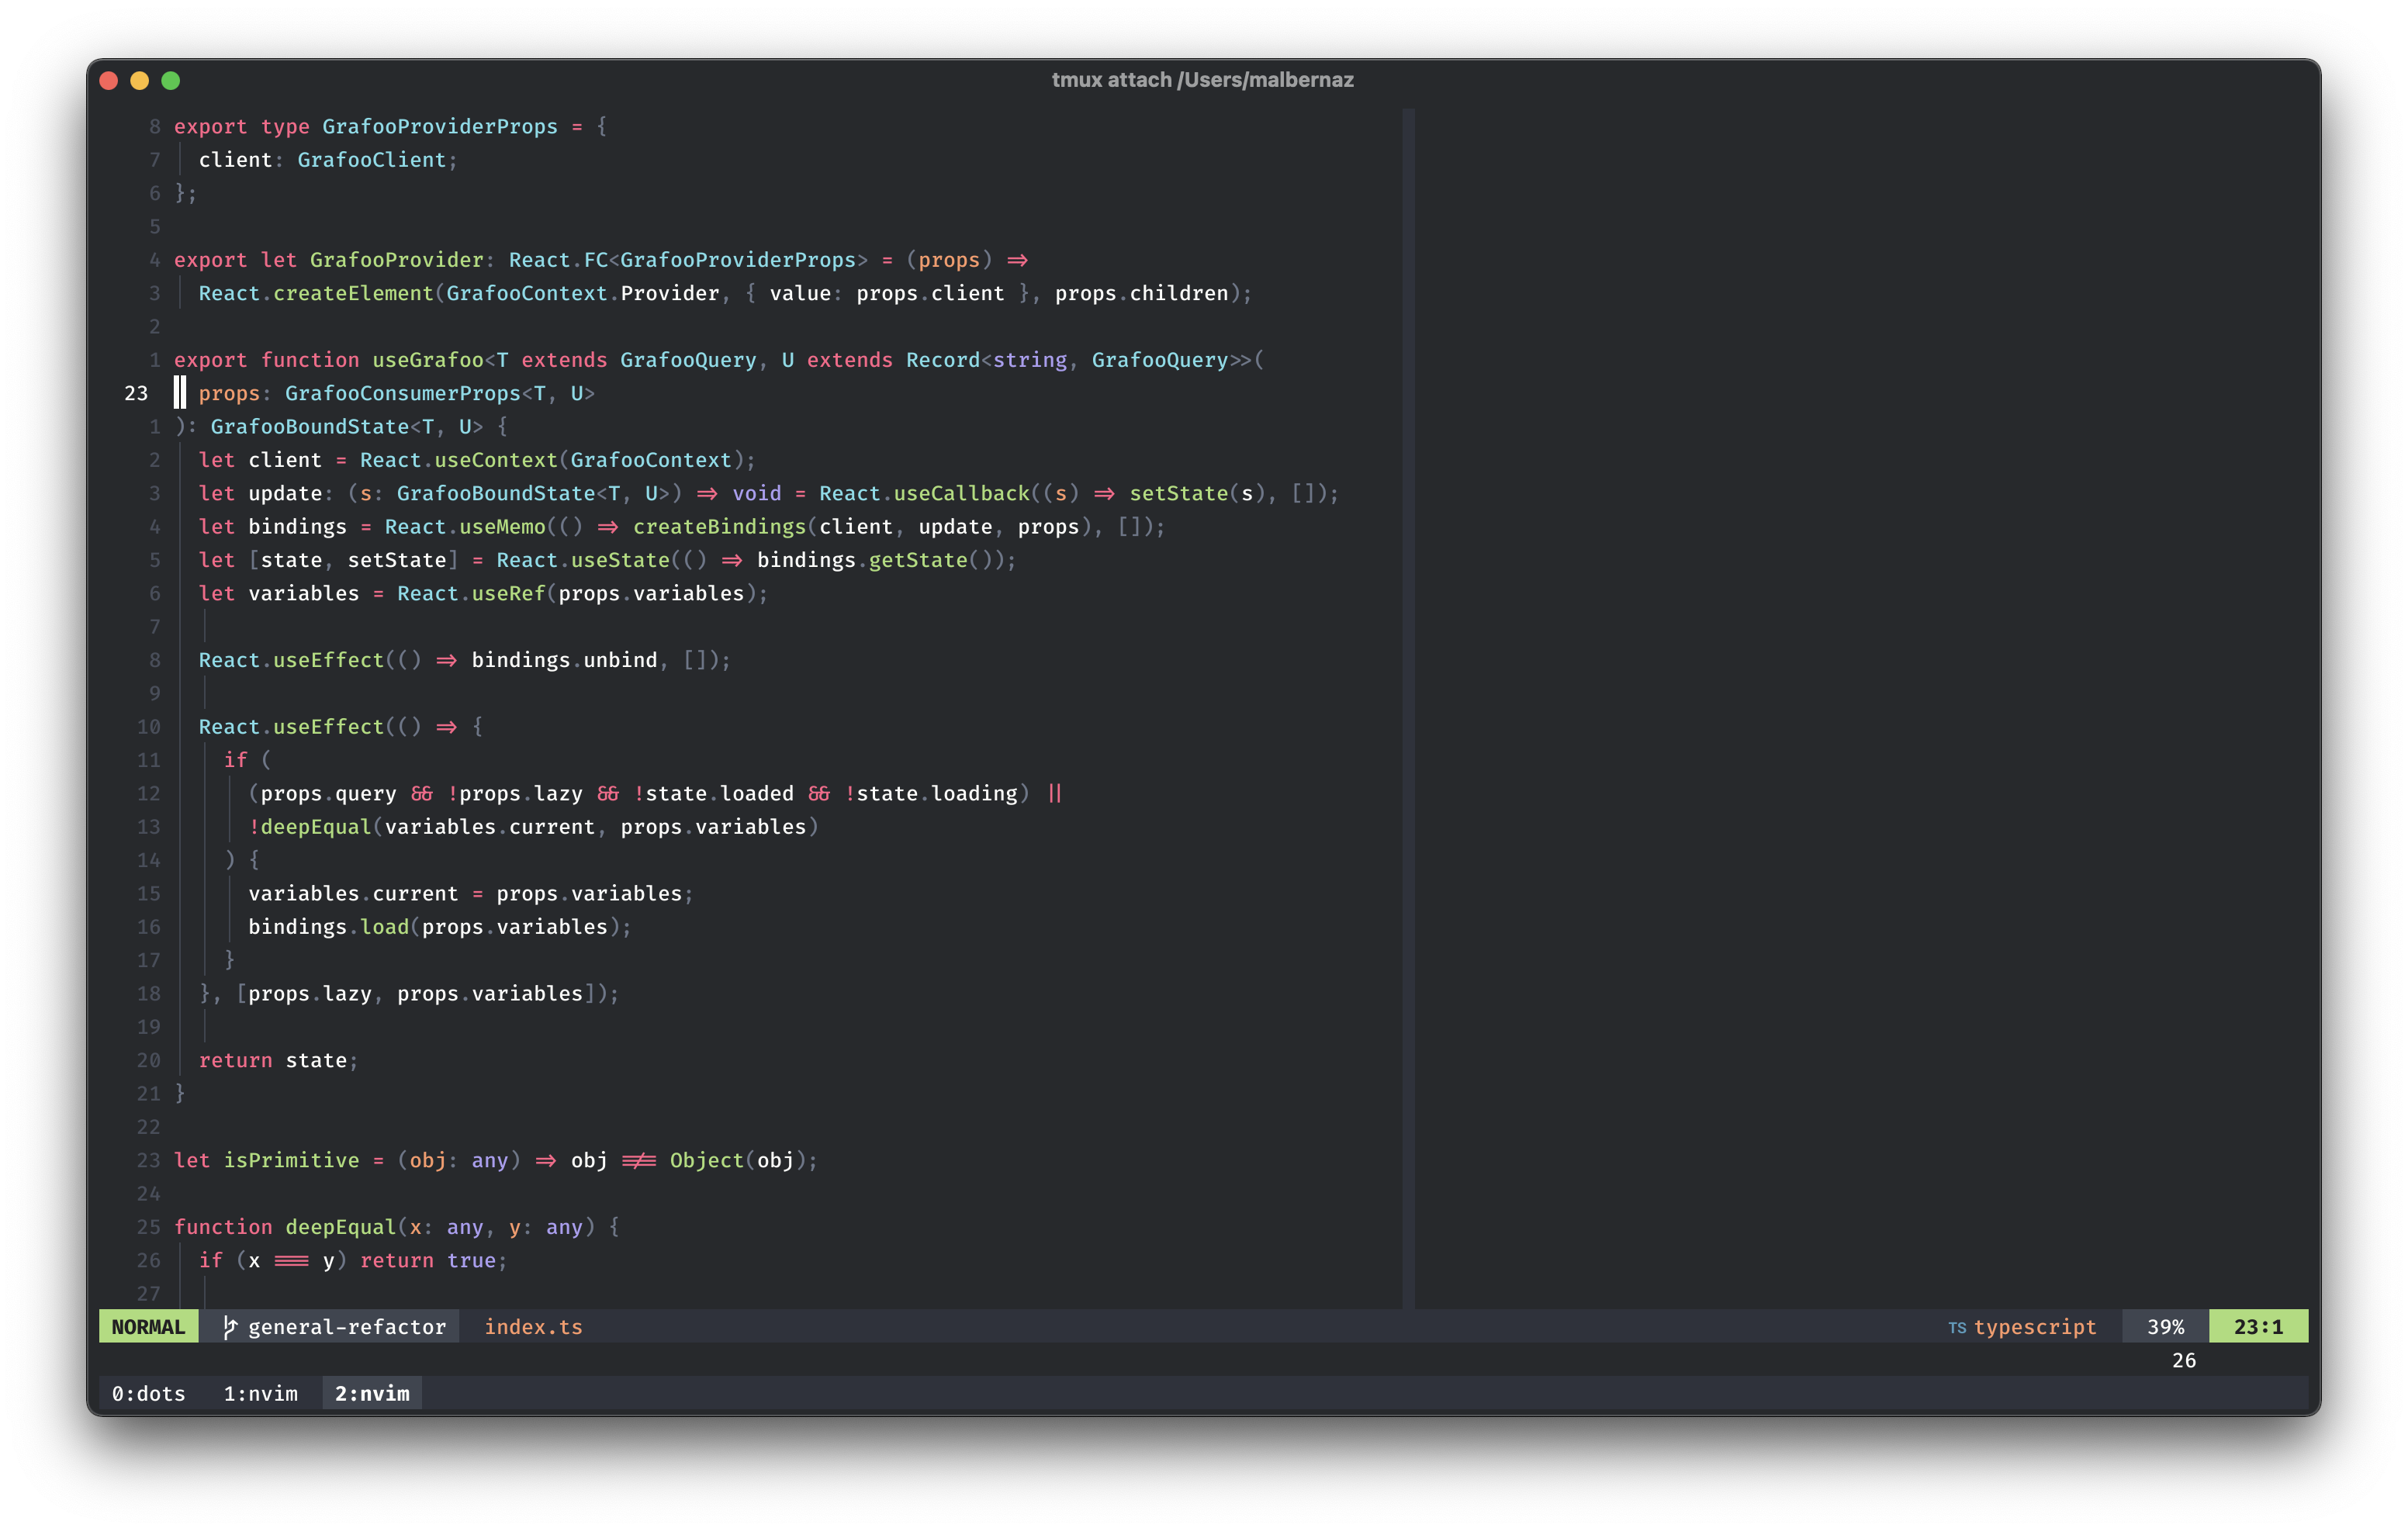Switch to the 0:dots tmux window
Image resolution: width=2408 pixels, height=1531 pixels.
148,1393
